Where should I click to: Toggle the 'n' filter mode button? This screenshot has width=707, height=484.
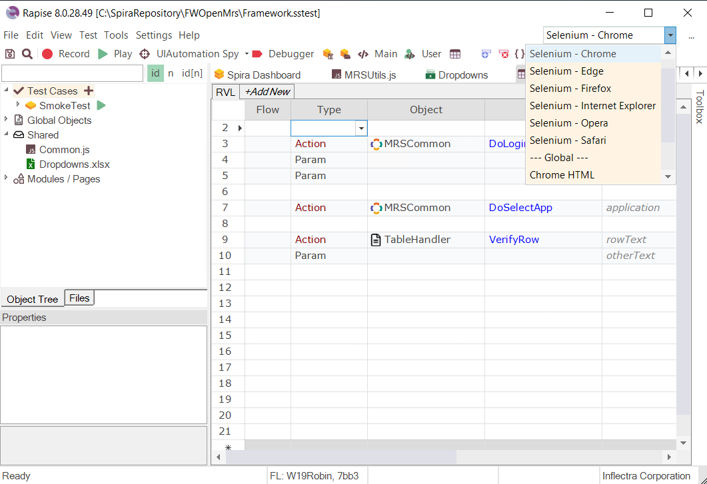click(171, 73)
